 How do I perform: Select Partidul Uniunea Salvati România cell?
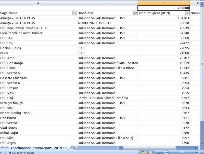107,98
